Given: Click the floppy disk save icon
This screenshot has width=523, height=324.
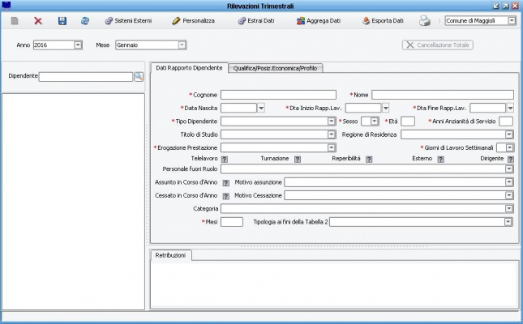Looking at the screenshot, I should coord(62,20).
